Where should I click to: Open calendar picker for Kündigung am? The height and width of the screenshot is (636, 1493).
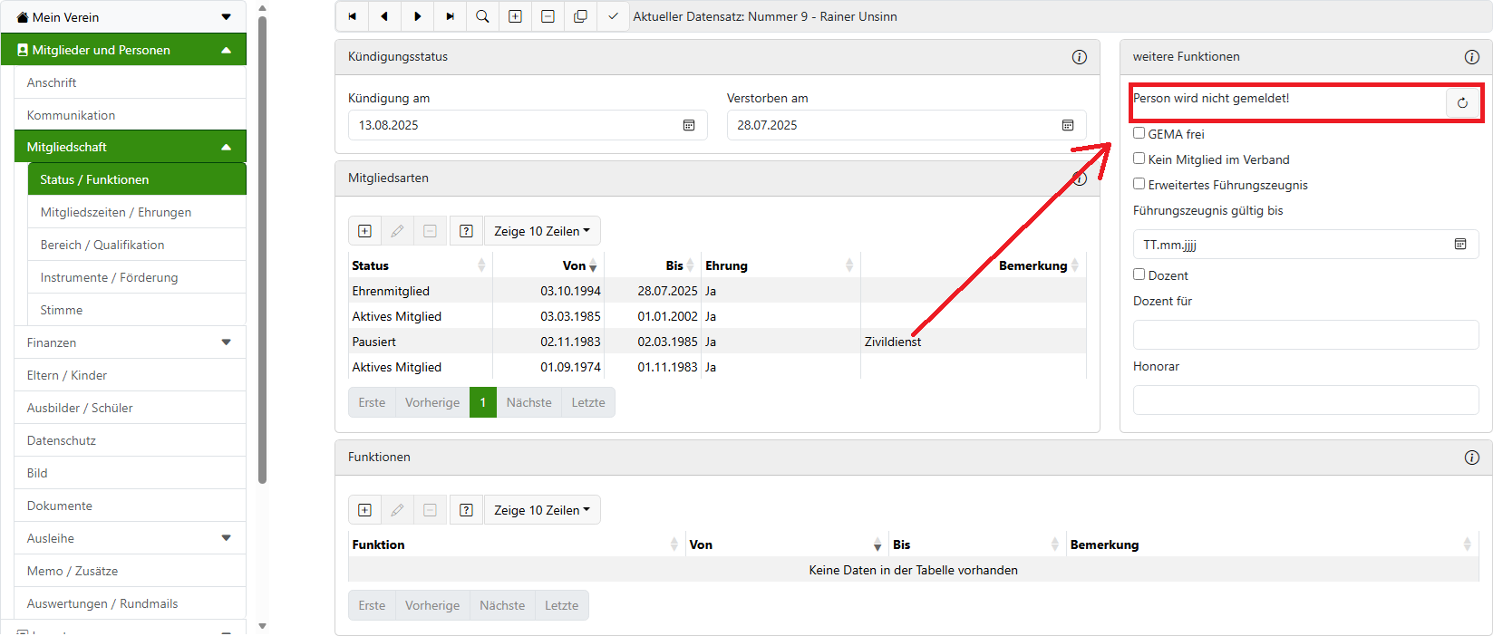click(x=689, y=125)
